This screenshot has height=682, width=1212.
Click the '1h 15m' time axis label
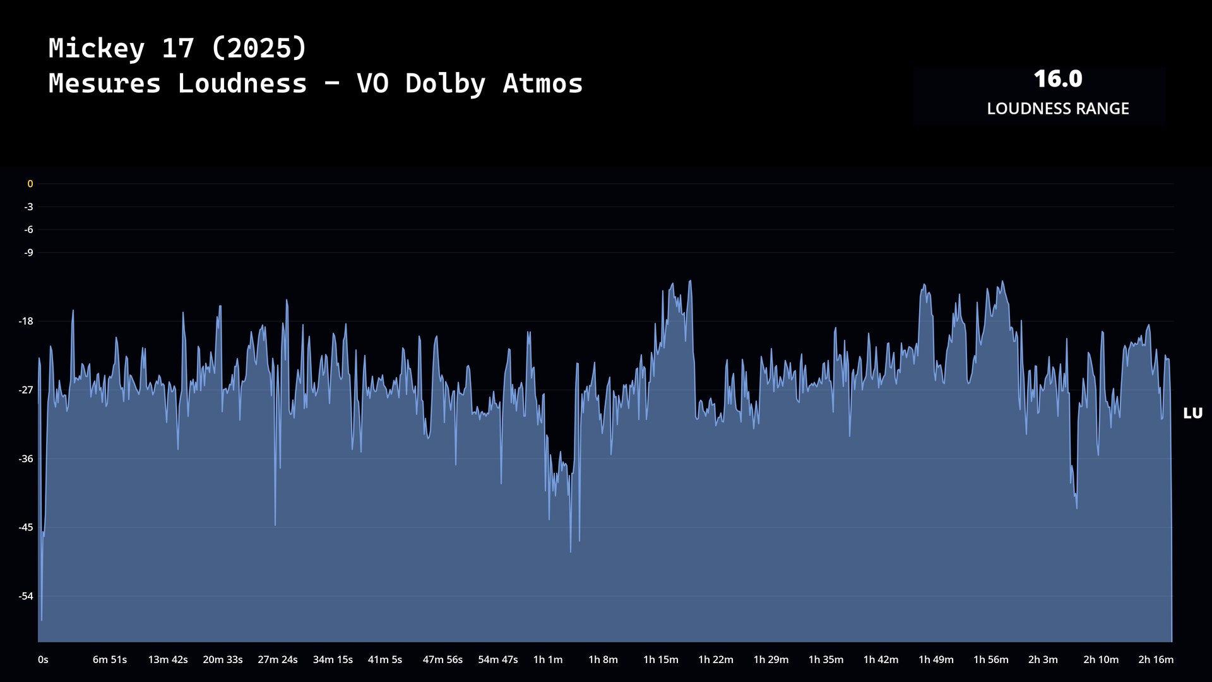(661, 660)
